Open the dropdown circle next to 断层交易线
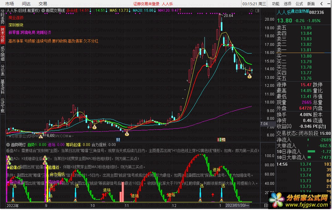This screenshot has height=210, width=333. coord(43,10)
